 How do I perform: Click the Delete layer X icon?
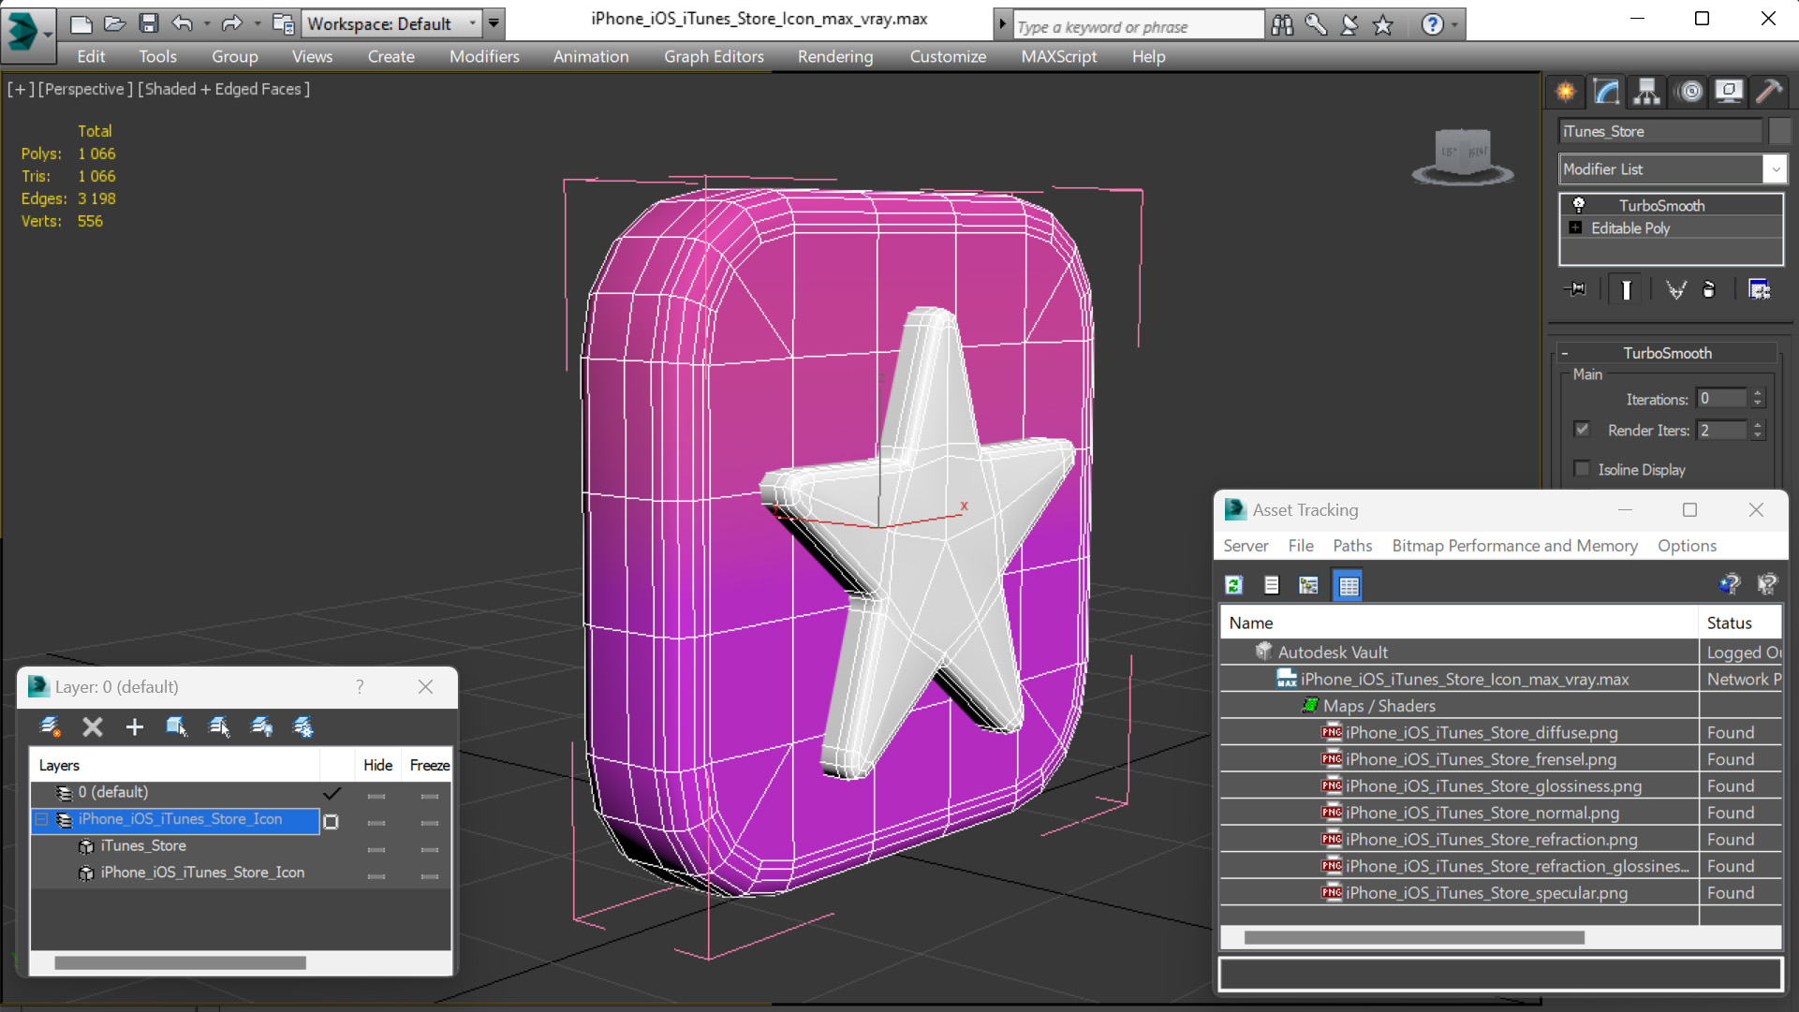pyautogui.click(x=92, y=726)
